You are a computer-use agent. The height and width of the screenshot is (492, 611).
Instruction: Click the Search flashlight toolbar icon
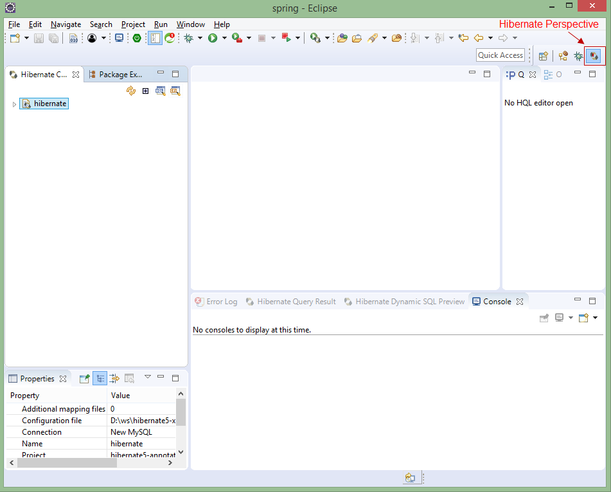click(373, 38)
